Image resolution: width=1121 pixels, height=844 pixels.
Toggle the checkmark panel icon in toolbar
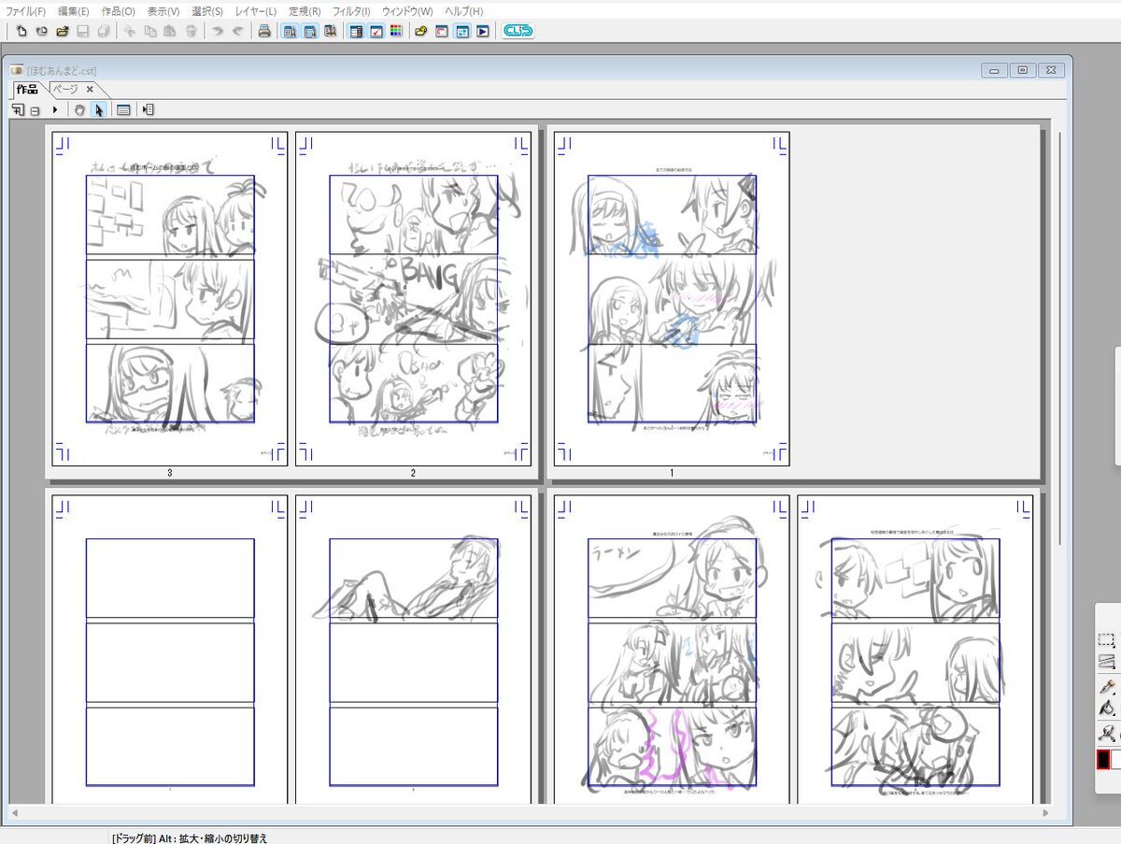(376, 31)
